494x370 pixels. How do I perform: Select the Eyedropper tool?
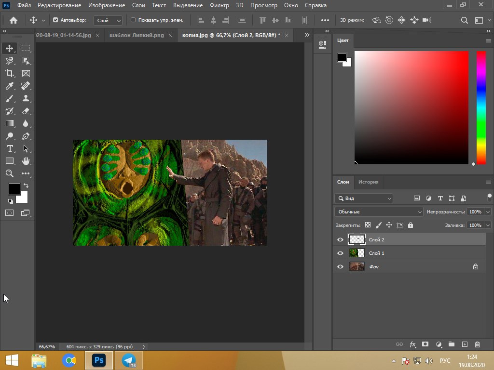point(10,86)
